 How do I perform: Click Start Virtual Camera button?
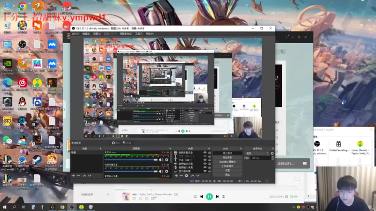[227, 162]
